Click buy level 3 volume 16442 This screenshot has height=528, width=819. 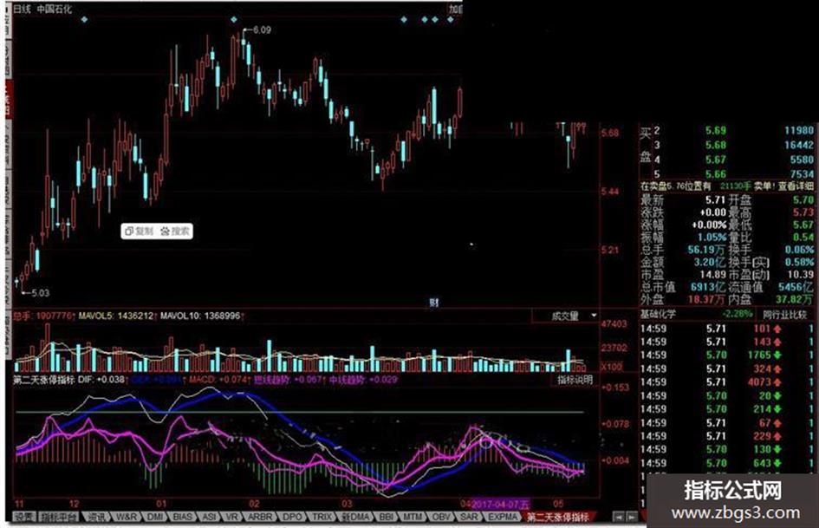[798, 146]
